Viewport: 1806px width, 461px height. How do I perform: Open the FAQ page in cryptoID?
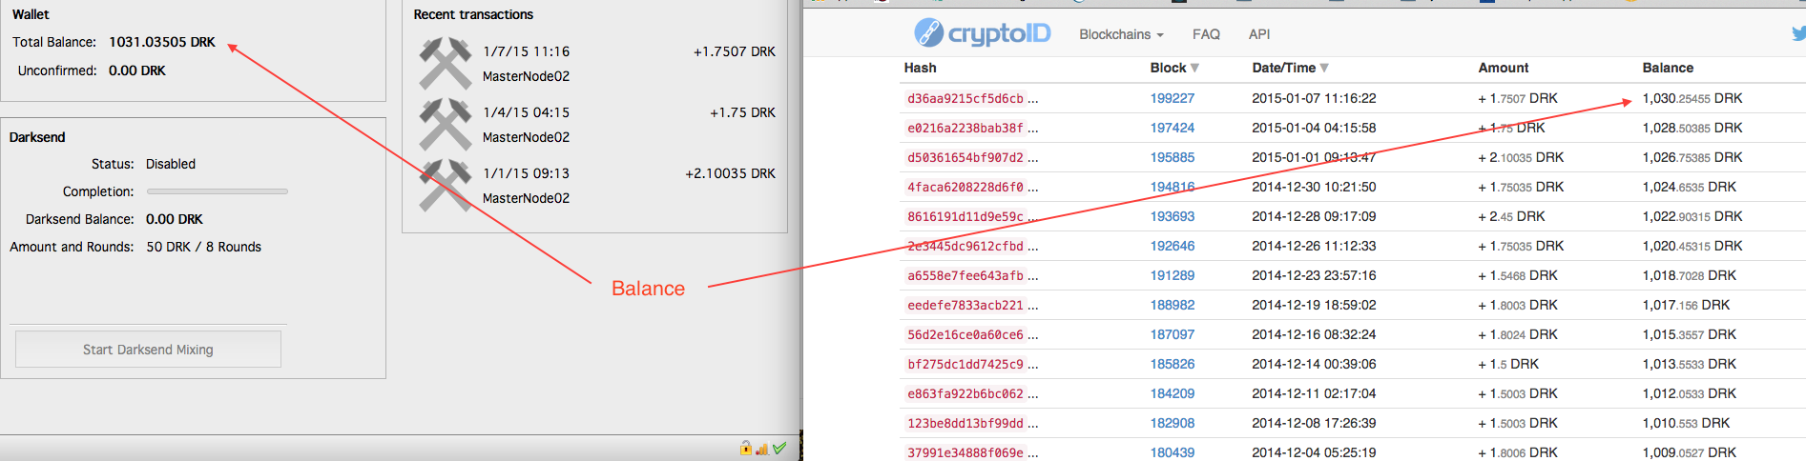point(1206,34)
